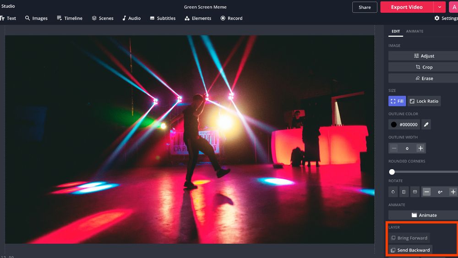Viewport: 458px width, 258px height.
Task: Click the Export Video button
Action: (x=406, y=7)
